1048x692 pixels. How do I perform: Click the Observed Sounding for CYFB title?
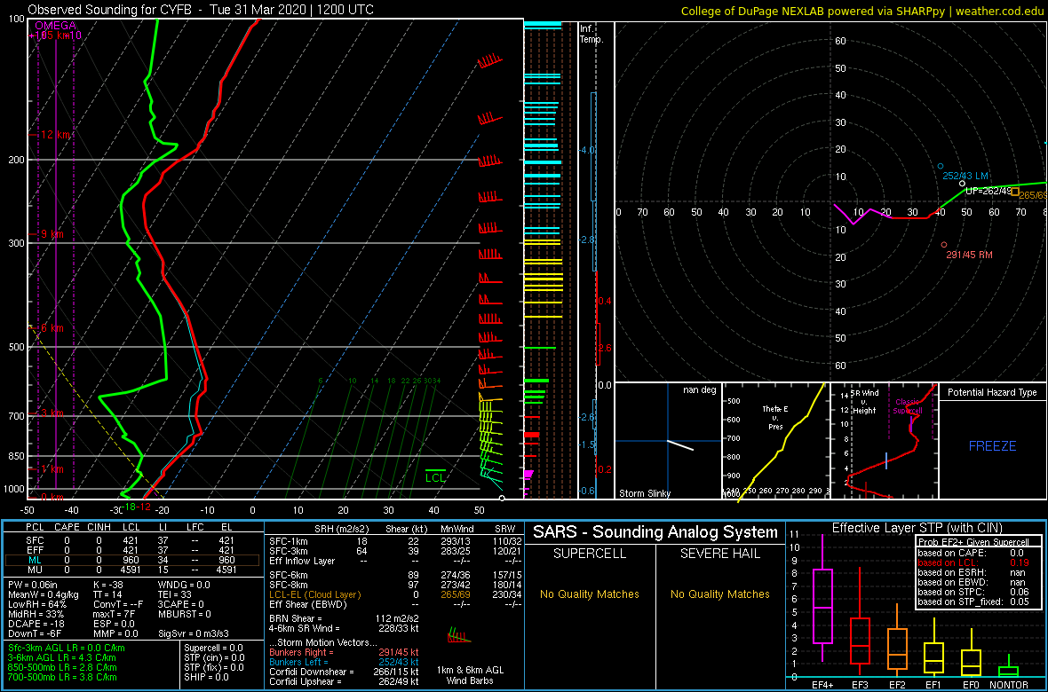[202, 10]
